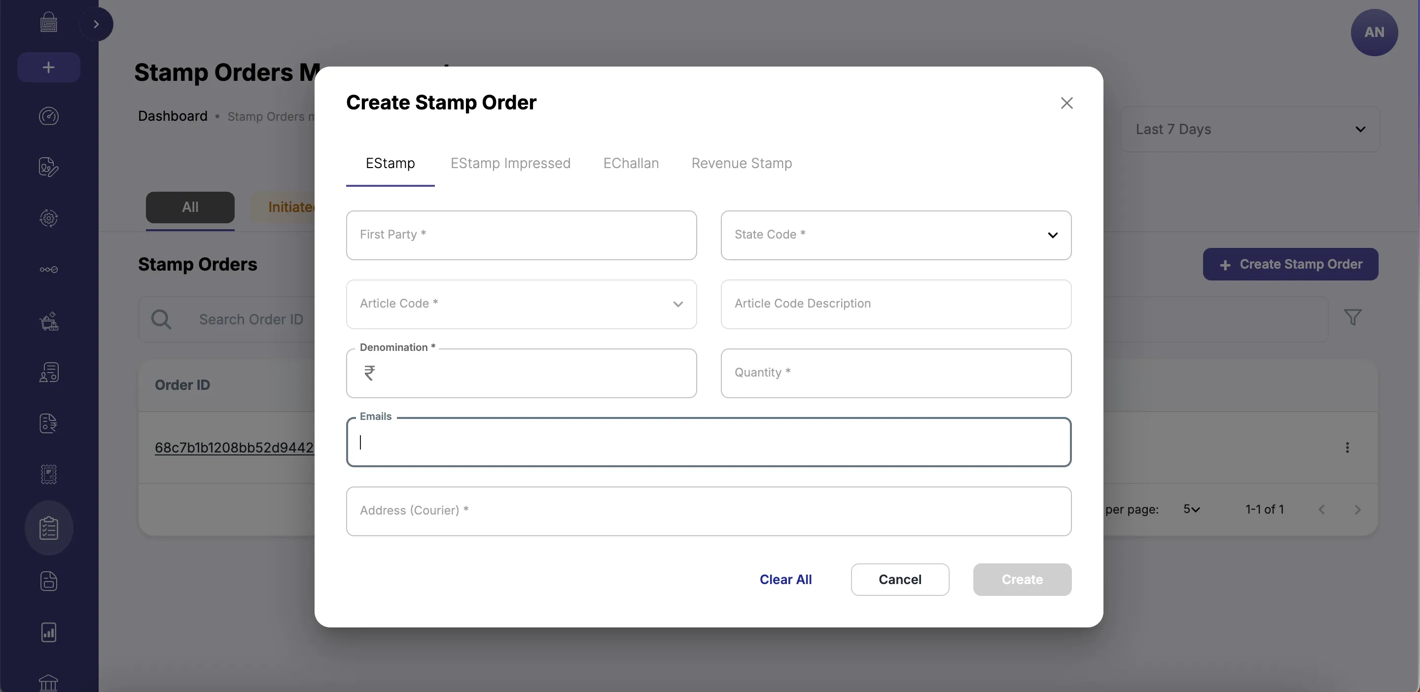Image resolution: width=1420 pixels, height=692 pixels.
Task: Expand the sidebar with the arrow button
Action: (x=96, y=24)
